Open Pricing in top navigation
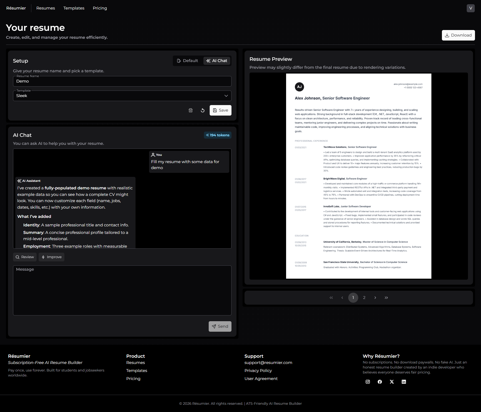The height and width of the screenshot is (412, 481). tap(100, 8)
